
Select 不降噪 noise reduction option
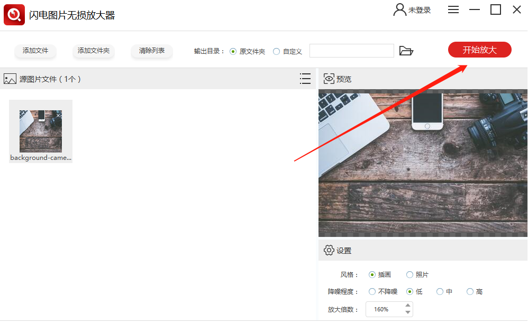[372, 291]
